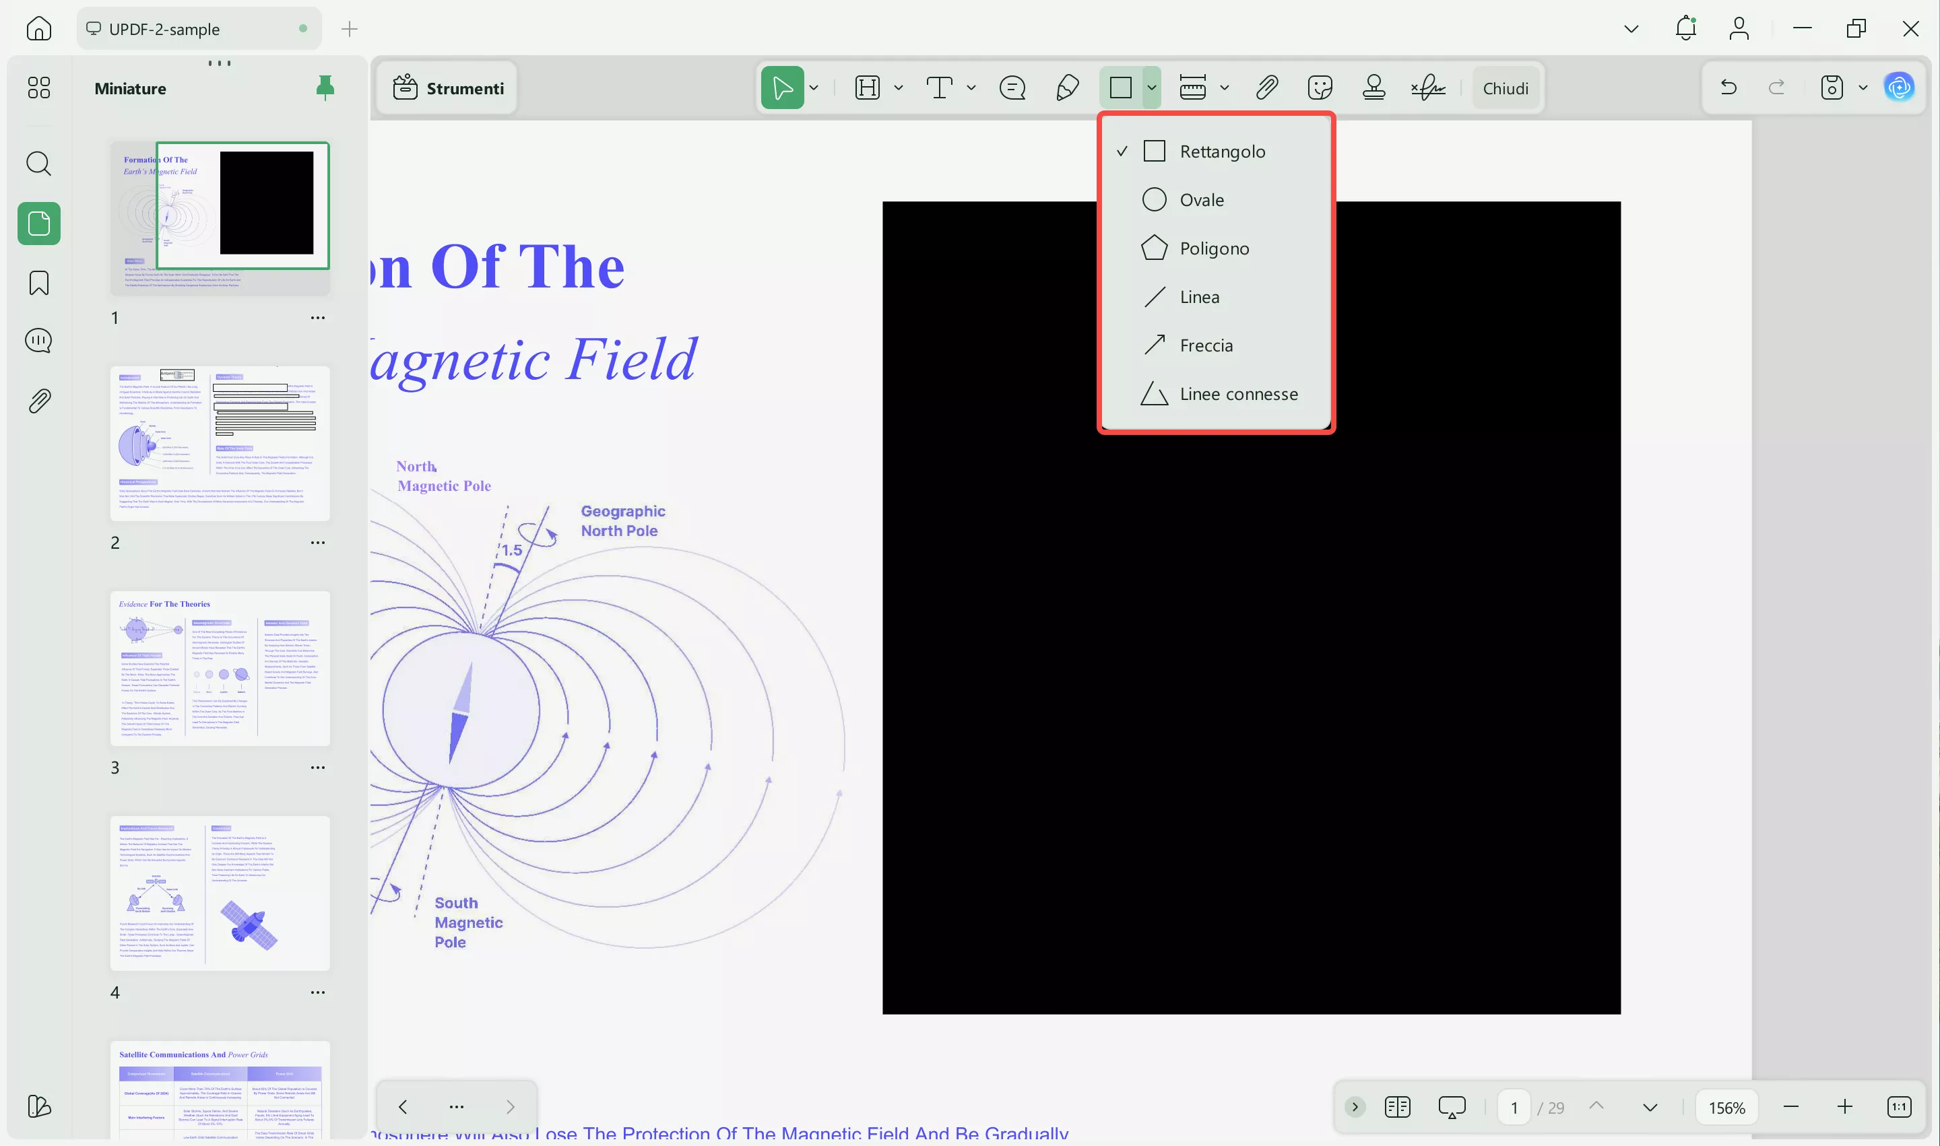
Task: Open the measure tool dropdown arrow
Action: tap(1224, 88)
